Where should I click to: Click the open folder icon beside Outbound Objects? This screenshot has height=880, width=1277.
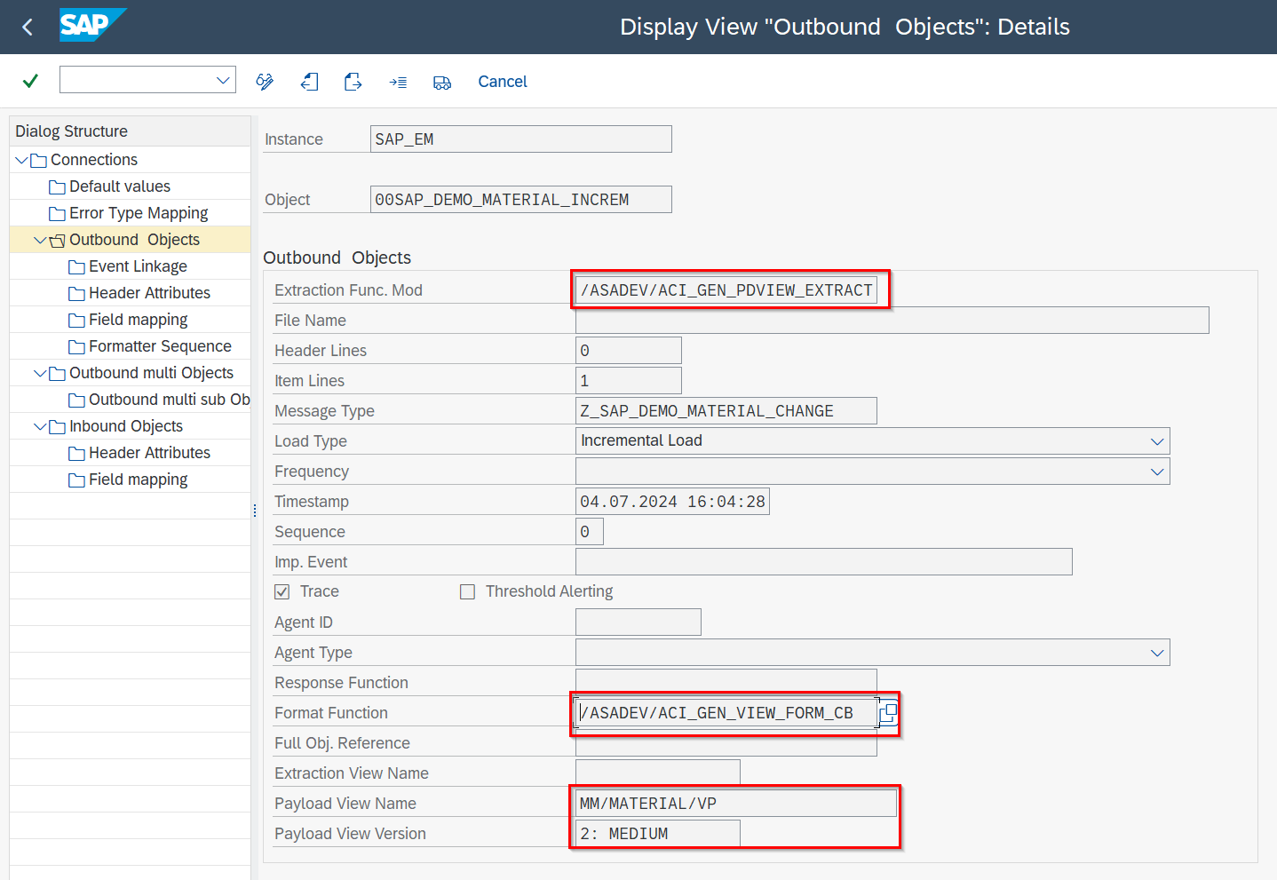pos(57,241)
